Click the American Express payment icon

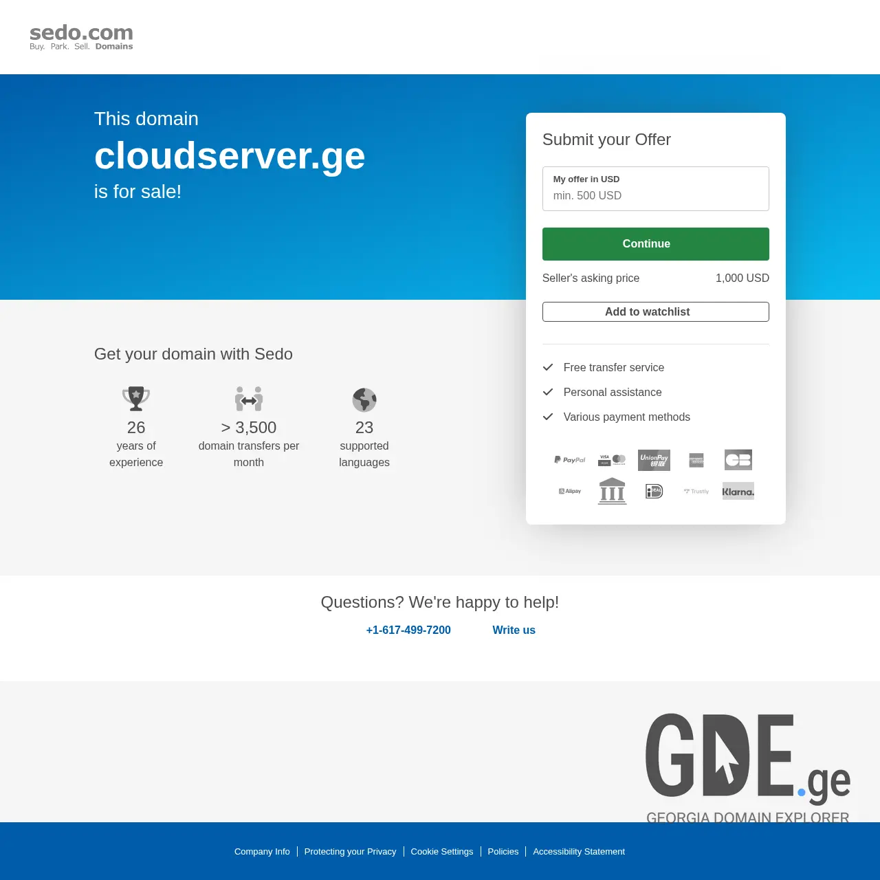click(696, 460)
